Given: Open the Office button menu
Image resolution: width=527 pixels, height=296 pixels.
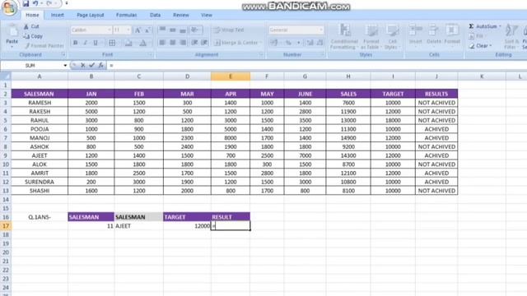Looking at the screenshot, I should coord(9,7).
